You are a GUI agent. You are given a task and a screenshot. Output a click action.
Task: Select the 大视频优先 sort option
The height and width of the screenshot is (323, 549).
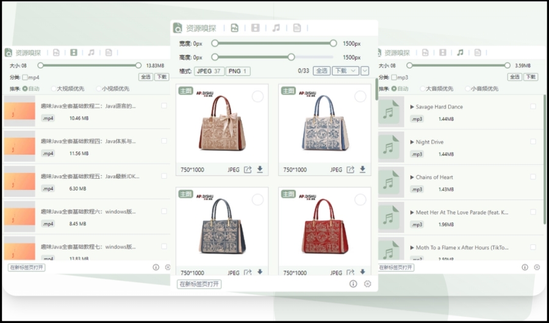point(54,89)
